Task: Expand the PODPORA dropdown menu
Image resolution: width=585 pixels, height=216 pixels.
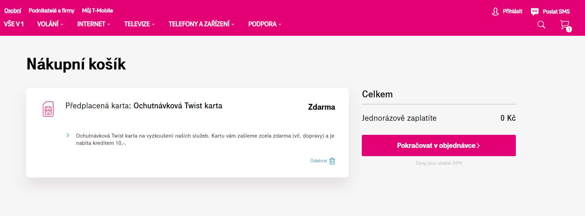Action: click(x=265, y=24)
